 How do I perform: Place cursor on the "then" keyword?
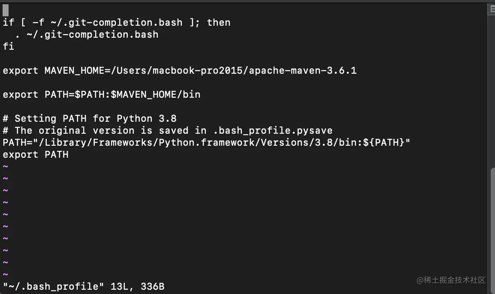click(218, 22)
